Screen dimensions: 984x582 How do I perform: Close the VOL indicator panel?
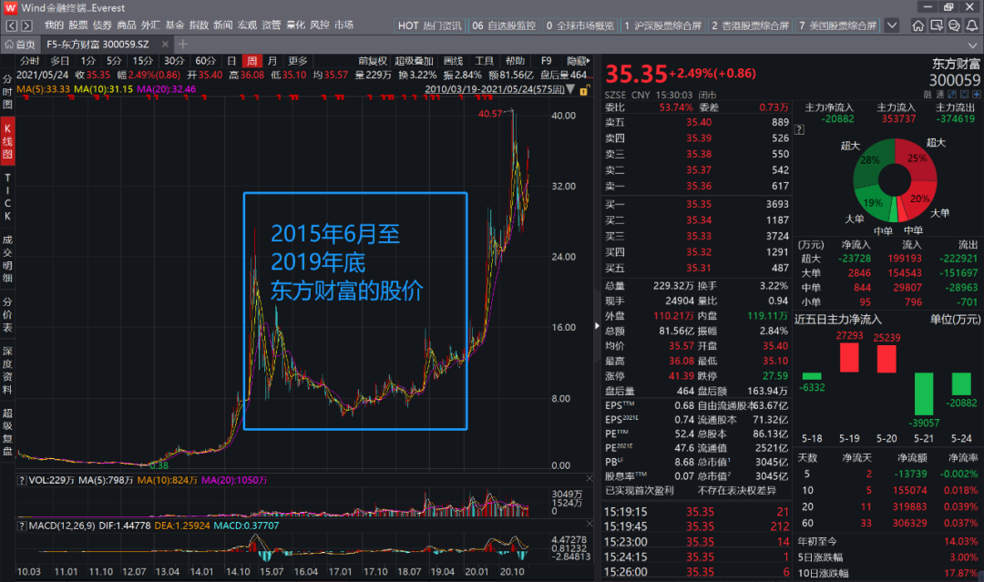tap(589, 479)
